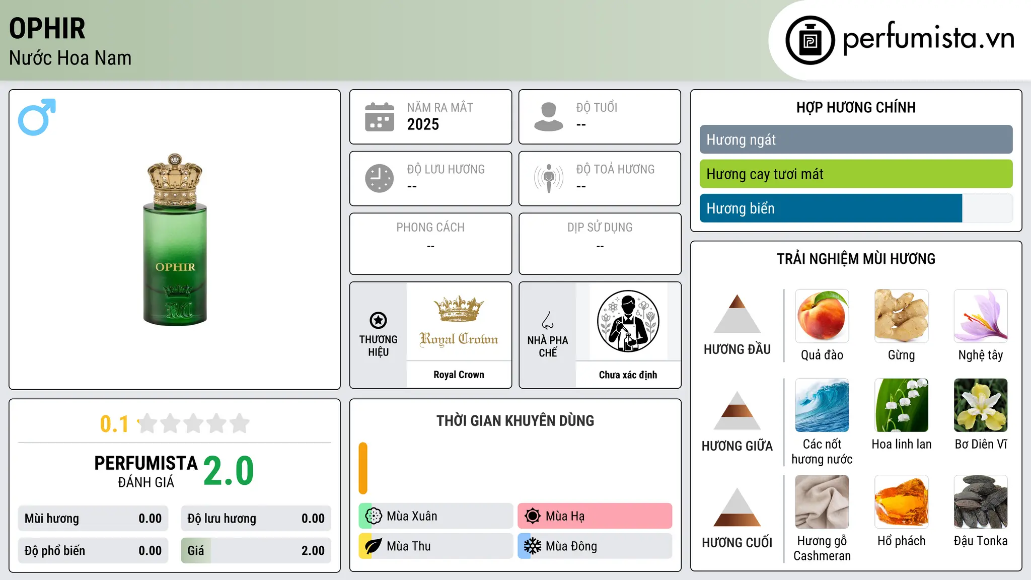1031x580 pixels.
Task: Click the base notes pyramid icon
Action: click(x=737, y=506)
